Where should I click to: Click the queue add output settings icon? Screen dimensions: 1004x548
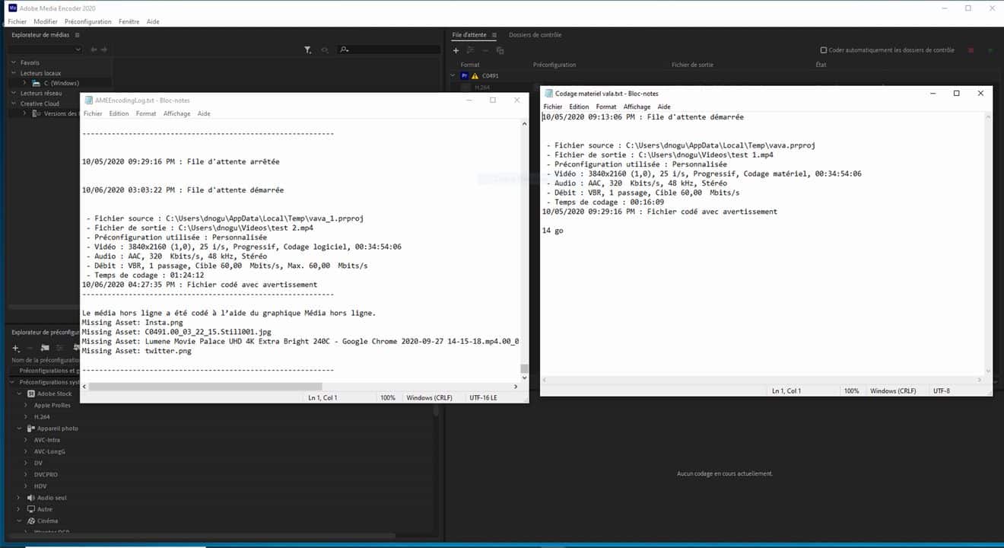(x=471, y=50)
